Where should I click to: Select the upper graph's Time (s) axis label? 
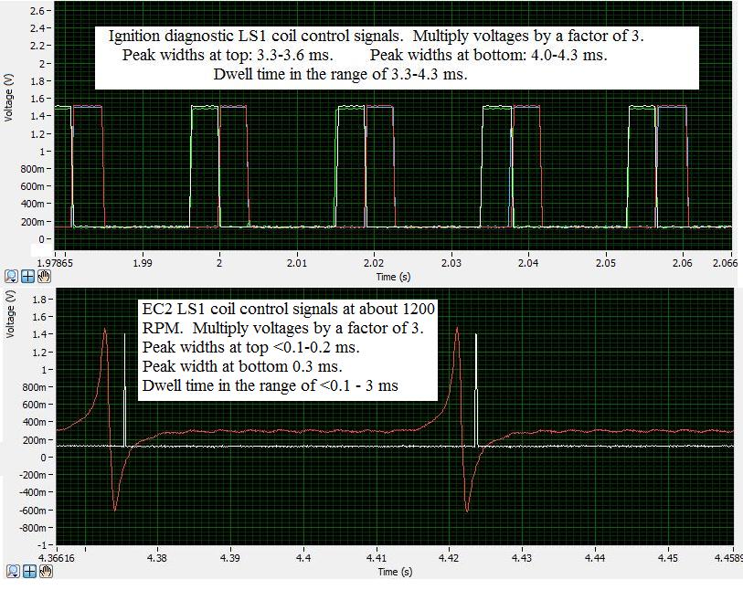click(x=387, y=275)
